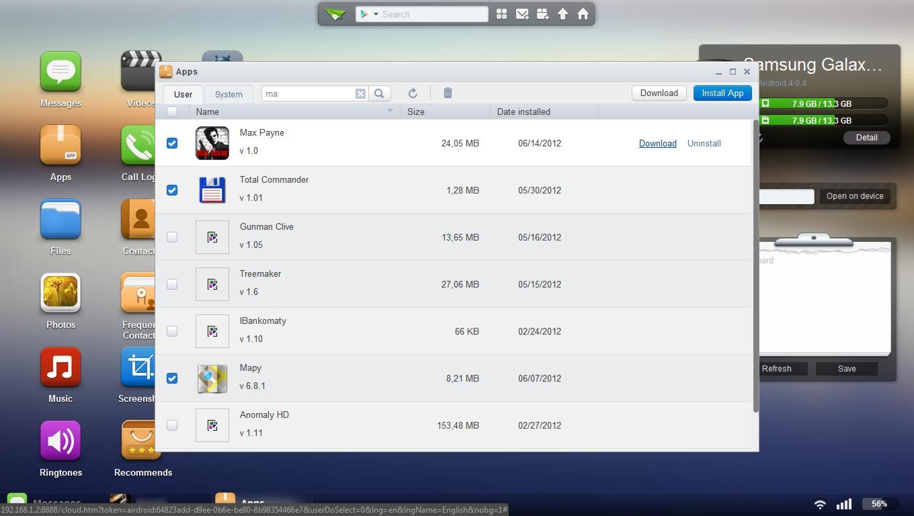Screen dimensions: 914x516
Task: Open the Photos desktop icon
Action: click(x=60, y=294)
